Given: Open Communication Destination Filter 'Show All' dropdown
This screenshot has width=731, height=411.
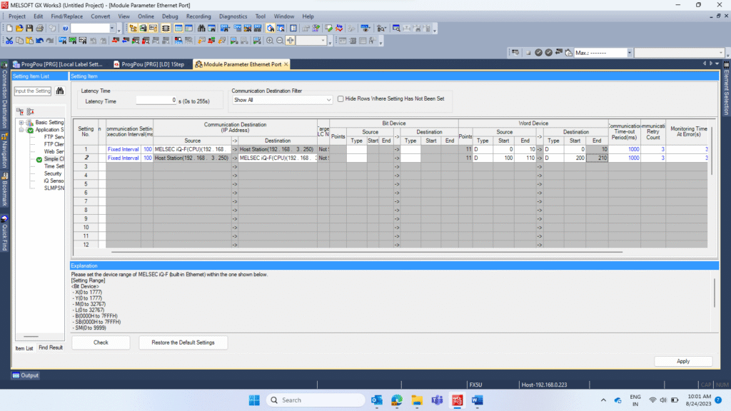Looking at the screenshot, I should pyautogui.click(x=282, y=100).
